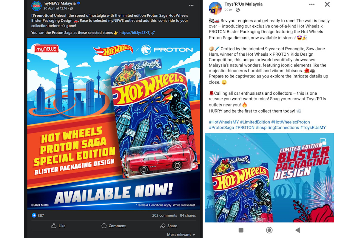Image resolution: width=358 pixels, height=238 pixels.
Task: Comment on the myNEWS post
Action: point(114,226)
